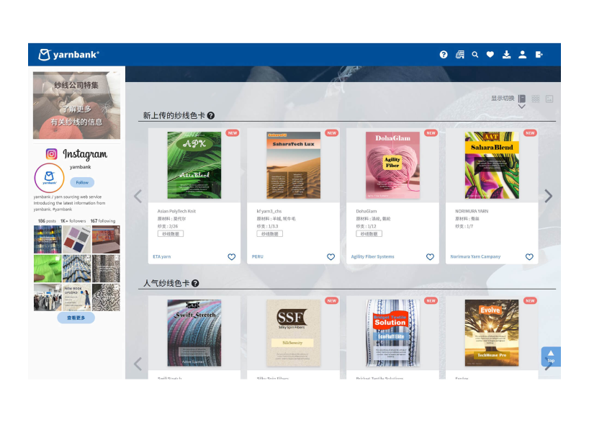The image size is (589, 422).
Task: Click the NORIMURA YARN title text
Action: [x=472, y=211]
